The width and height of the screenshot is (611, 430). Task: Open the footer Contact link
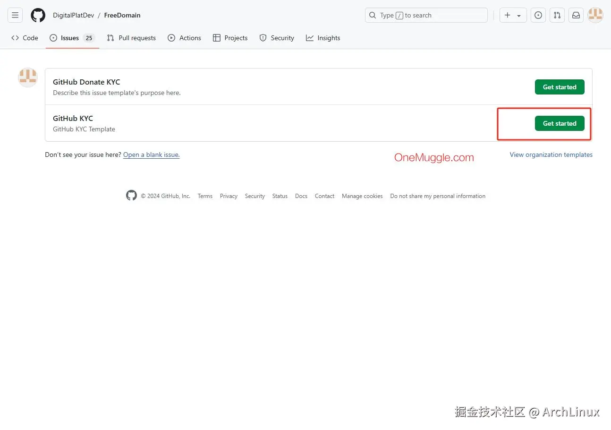(x=325, y=196)
